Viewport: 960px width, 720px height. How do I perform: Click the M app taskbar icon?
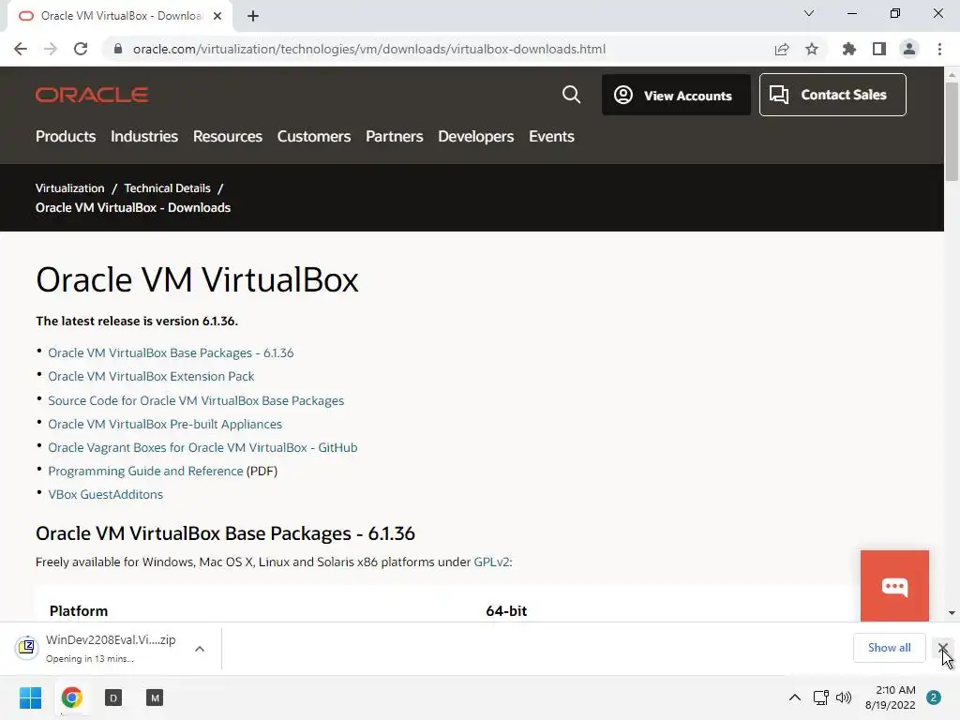click(x=155, y=697)
